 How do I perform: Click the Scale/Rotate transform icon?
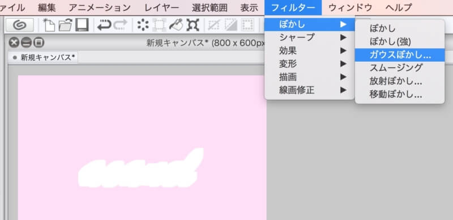point(193,25)
